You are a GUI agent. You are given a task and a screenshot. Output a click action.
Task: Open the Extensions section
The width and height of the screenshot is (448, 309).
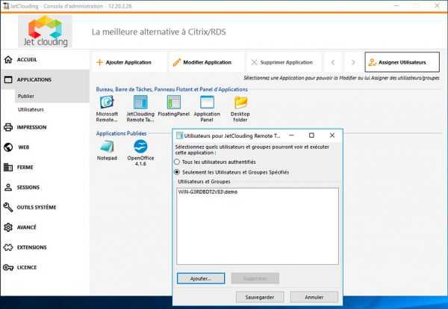31,247
